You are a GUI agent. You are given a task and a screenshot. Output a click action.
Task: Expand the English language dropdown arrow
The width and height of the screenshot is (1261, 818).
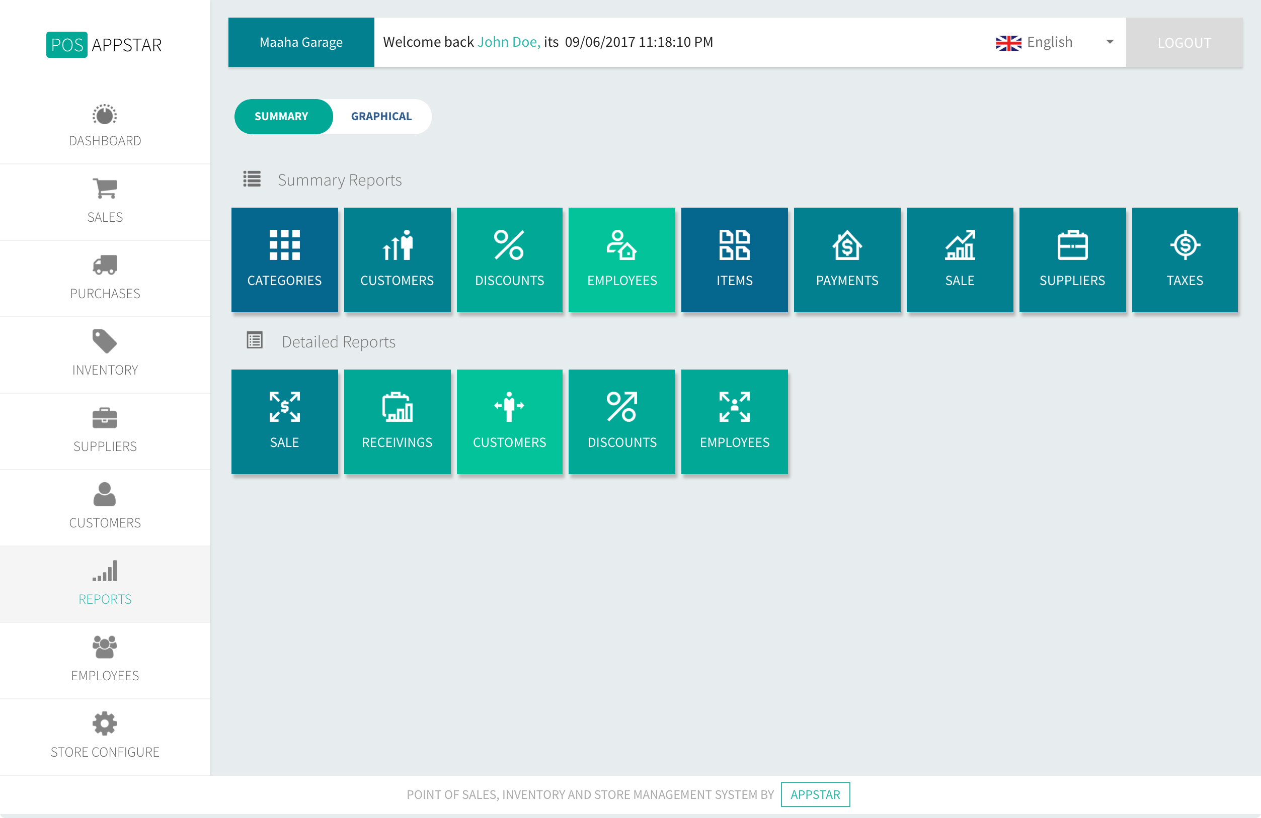[x=1110, y=42]
